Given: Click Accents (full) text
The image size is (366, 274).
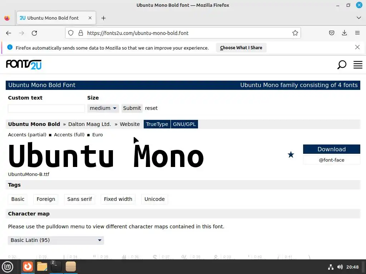Looking at the screenshot, I should tap(69, 135).
